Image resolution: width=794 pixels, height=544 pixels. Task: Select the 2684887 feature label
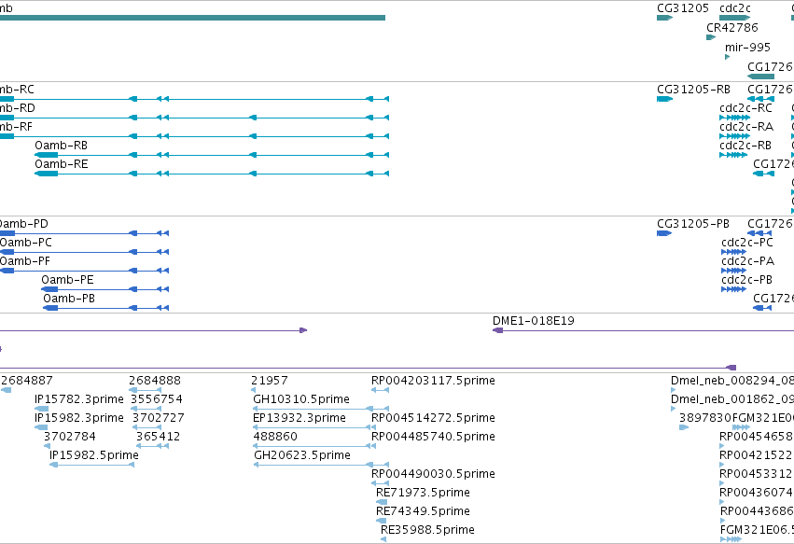pos(27,381)
